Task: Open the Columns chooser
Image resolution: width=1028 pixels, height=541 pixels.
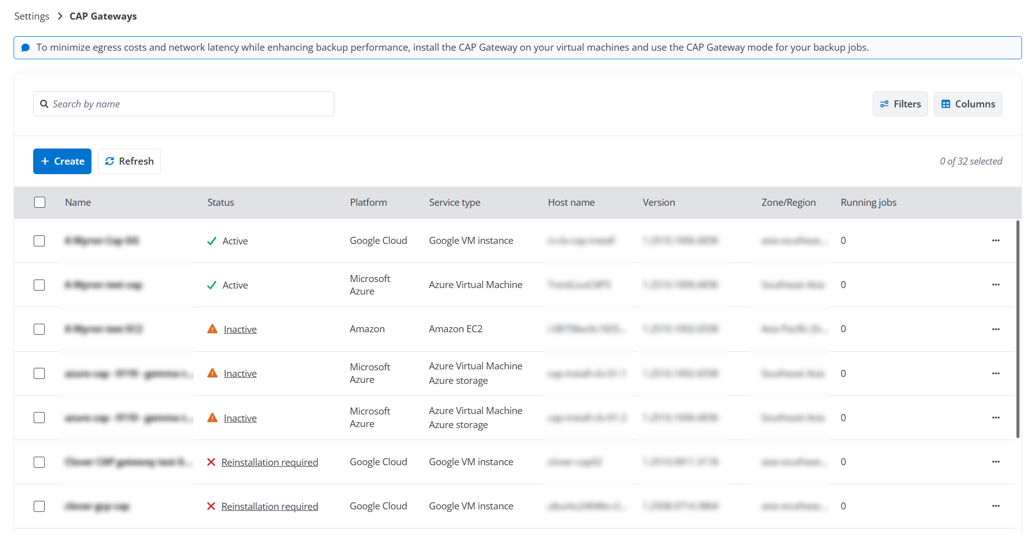Action: coord(968,104)
